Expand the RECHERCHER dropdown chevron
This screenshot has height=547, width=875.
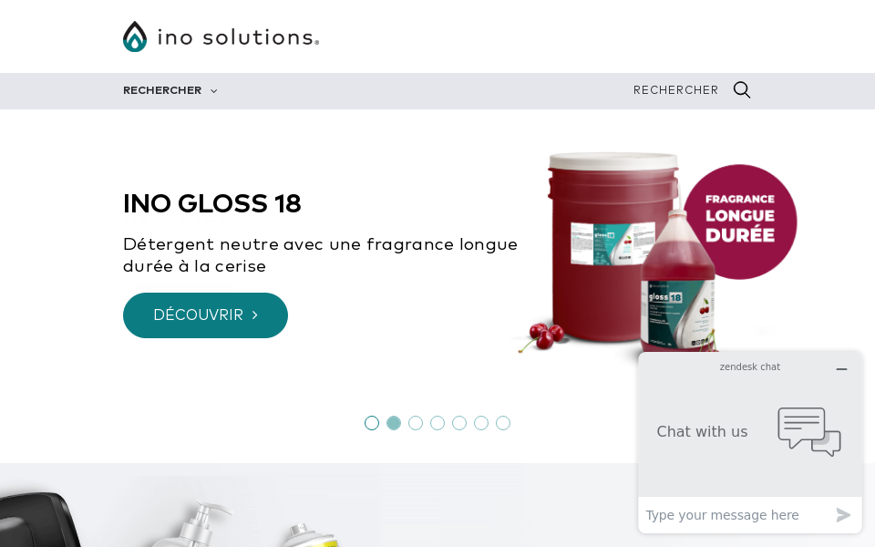213,91
